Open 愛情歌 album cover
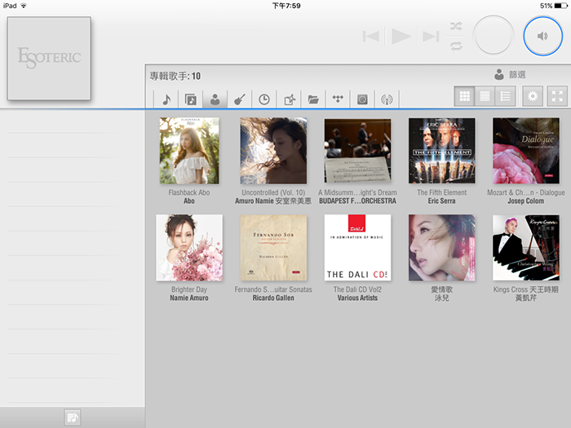Image resolution: width=571 pixels, height=428 pixels. pyautogui.click(x=442, y=248)
